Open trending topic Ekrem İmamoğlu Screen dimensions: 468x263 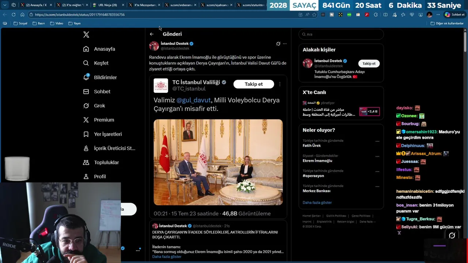point(317,161)
